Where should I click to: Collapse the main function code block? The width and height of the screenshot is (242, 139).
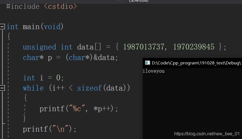click(2, 27)
